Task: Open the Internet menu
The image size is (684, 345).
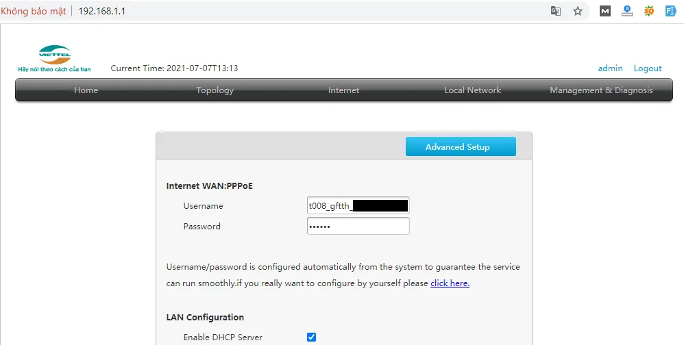Action: coord(343,90)
